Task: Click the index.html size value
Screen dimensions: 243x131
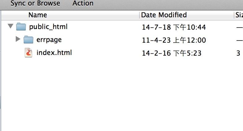Action: (x=238, y=53)
